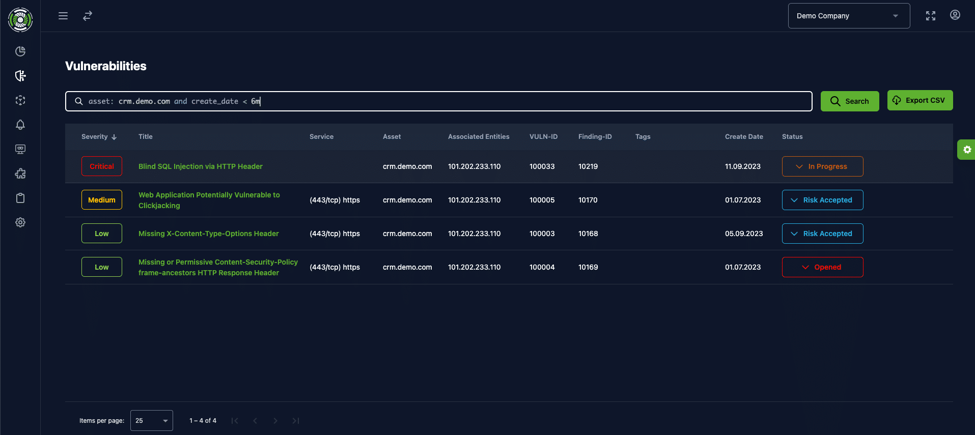Screen dimensions: 975x435
Task: Click the Service column header
Action: point(322,137)
